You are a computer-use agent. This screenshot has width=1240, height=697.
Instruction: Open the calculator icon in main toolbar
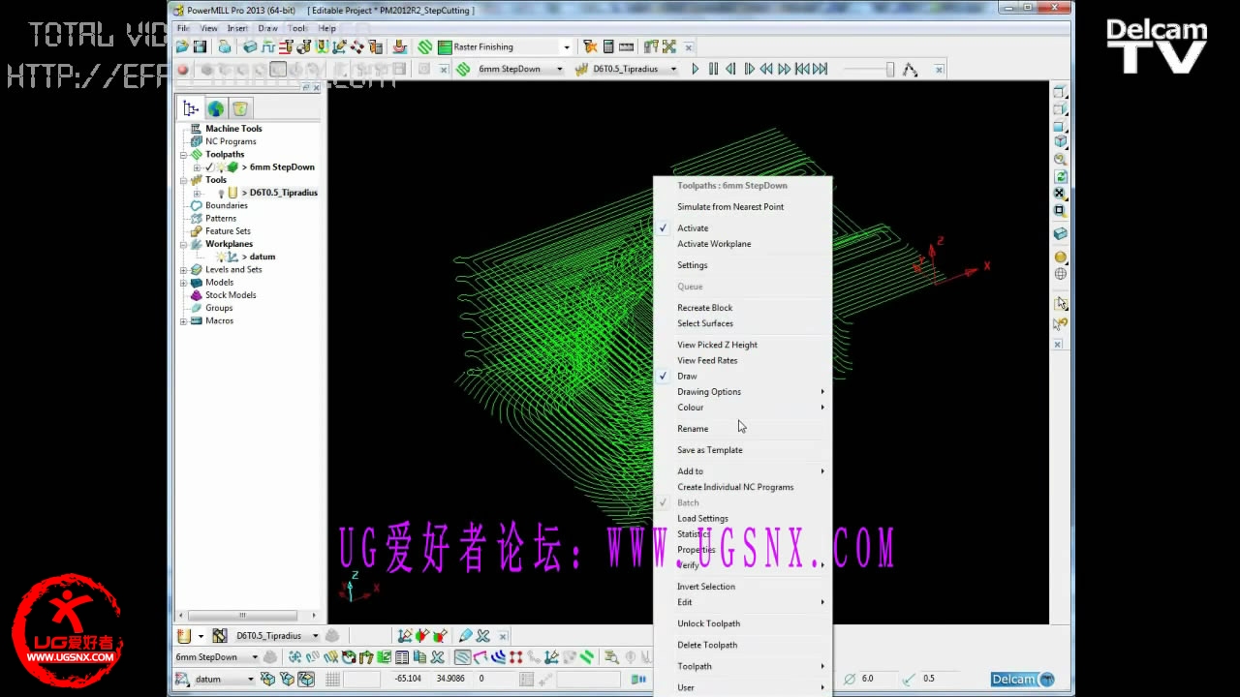[x=608, y=46]
